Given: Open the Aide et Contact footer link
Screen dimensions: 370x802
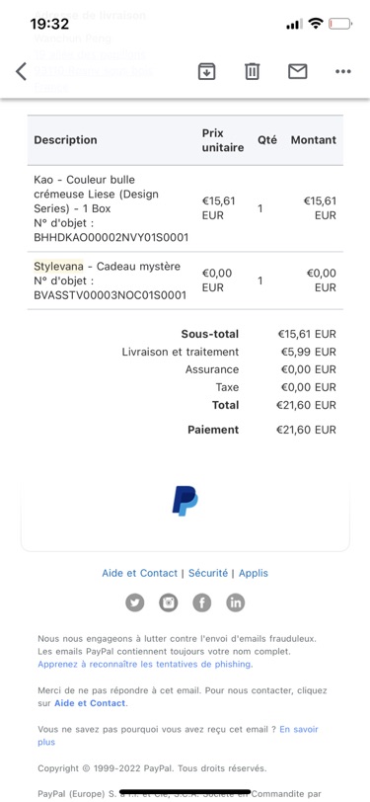Looking at the screenshot, I should [x=139, y=573].
